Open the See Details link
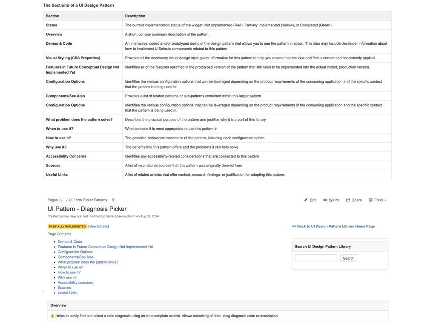The height and width of the screenshot is (327, 436). 98,227
